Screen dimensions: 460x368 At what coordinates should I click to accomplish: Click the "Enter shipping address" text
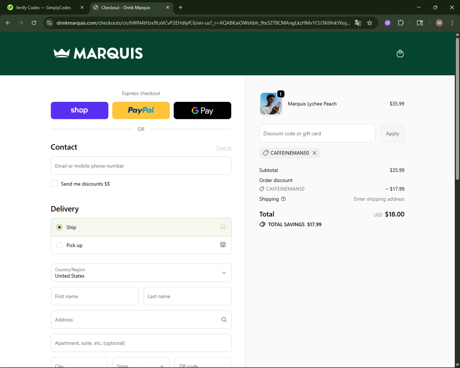pos(379,199)
